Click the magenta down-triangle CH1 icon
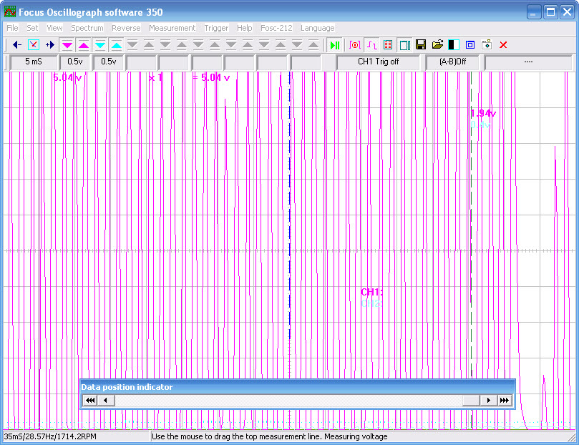Image resolution: width=579 pixels, height=445 pixels. pos(67,45)
